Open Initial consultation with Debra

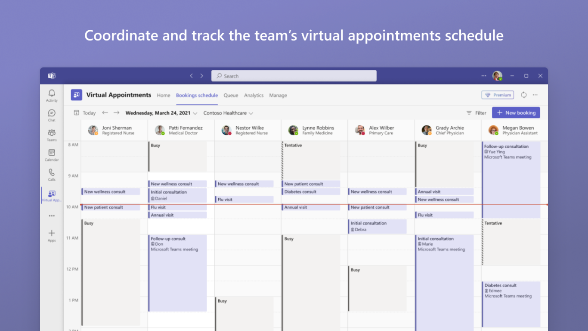point(378,226)
